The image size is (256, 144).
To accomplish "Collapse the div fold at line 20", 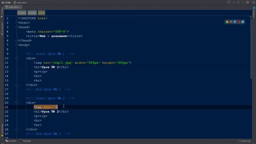I will [x=17, y=102].
